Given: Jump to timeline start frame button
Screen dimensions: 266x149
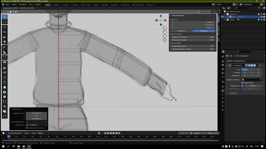Looking at the screenshot, I should click(x=105, y=133).
